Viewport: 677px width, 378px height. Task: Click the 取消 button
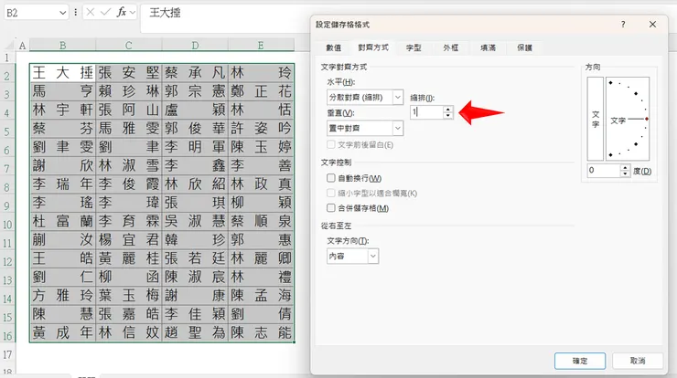[x=638, y=361]
